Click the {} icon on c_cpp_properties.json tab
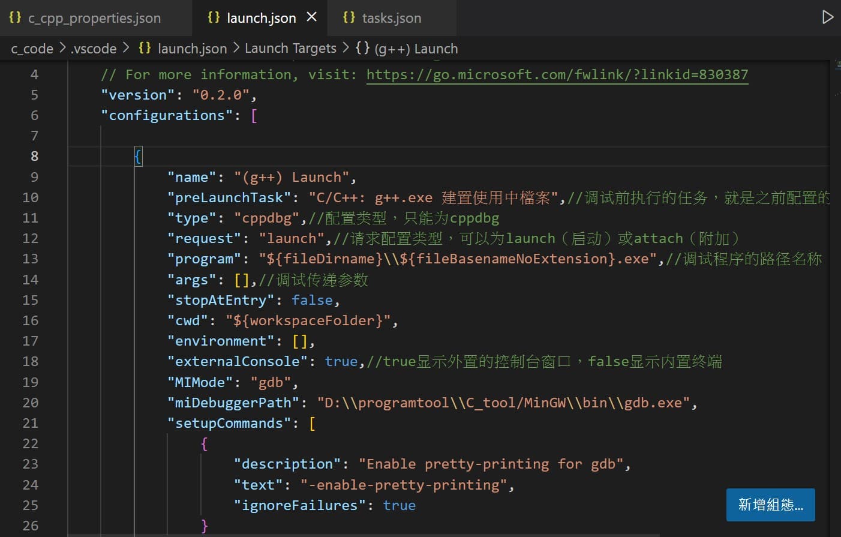The width and height of the screenshot is (841, 537). tap(14, 18)
